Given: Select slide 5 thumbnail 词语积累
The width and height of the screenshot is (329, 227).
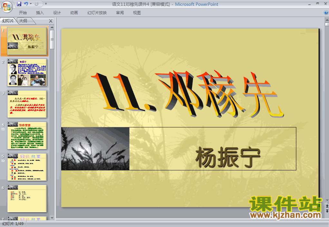Looking at the screenshot, I should [x=27, y=167].
